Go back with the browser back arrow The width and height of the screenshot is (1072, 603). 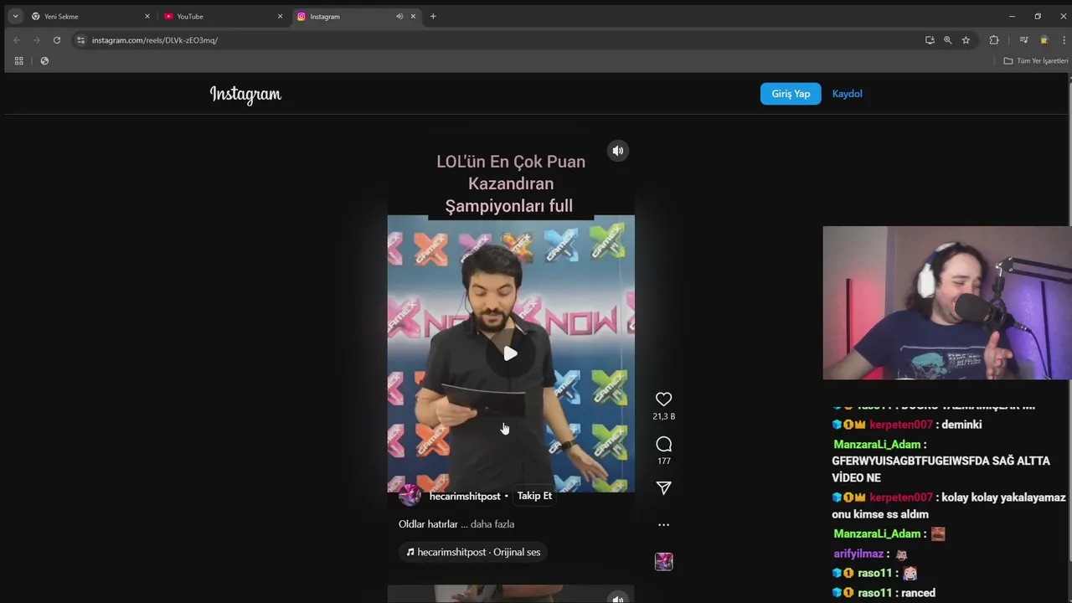click(17, 40)
